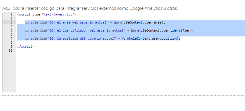Click WormholeContext.user.area expression
This screenshot has height=111, width=245.
[x=138, y=22]
